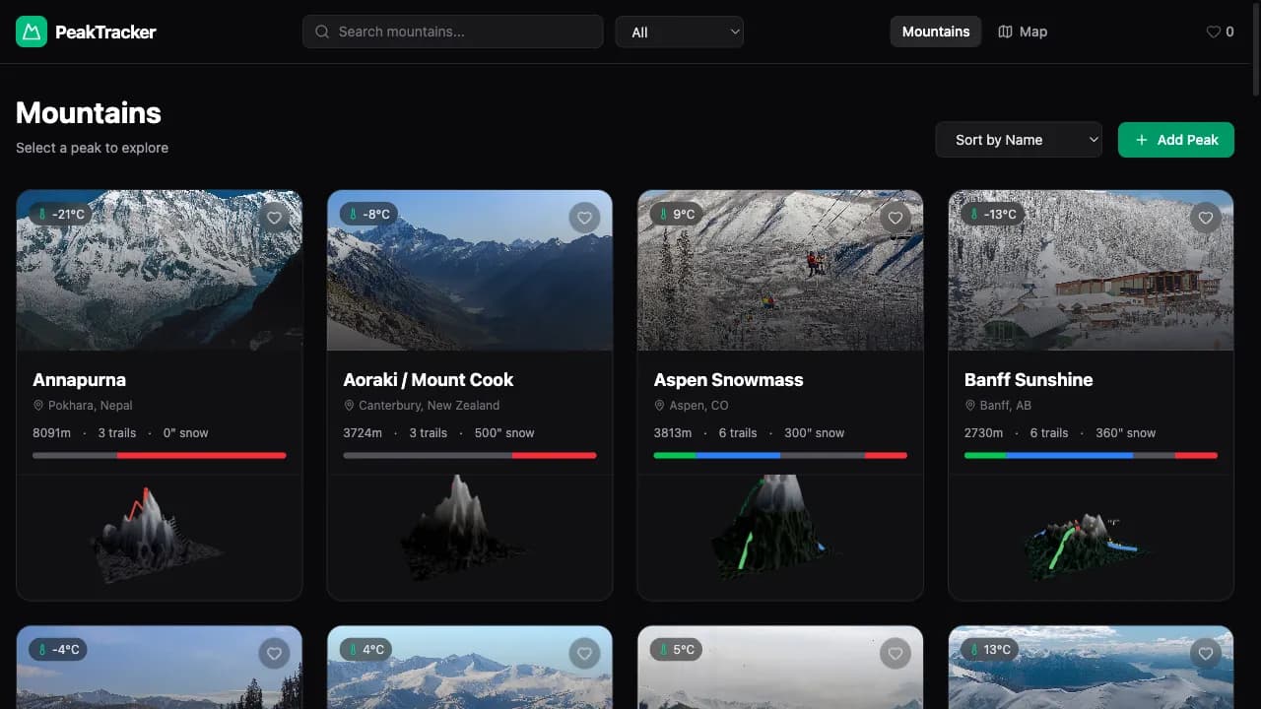Screen dimensions: 1261x709
Task: Click the 9°C temperature badge on Aspen
Action: click(x=676, y=214)
